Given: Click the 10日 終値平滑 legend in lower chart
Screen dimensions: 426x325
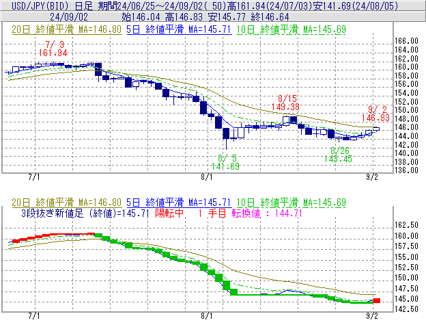Looking at the screenshot, I should coord(292,203).
